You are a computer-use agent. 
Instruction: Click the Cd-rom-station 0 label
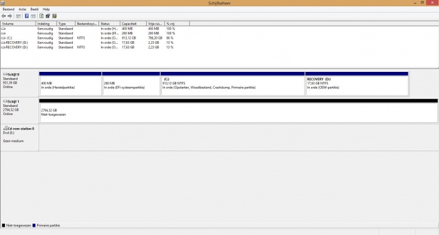coord(19,129)
